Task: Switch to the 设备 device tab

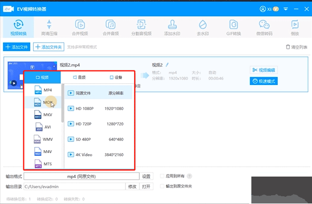Action: point(116,77)
